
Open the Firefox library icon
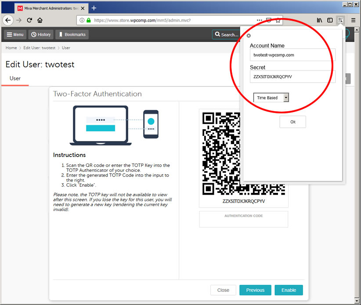[x=320, y=20]
